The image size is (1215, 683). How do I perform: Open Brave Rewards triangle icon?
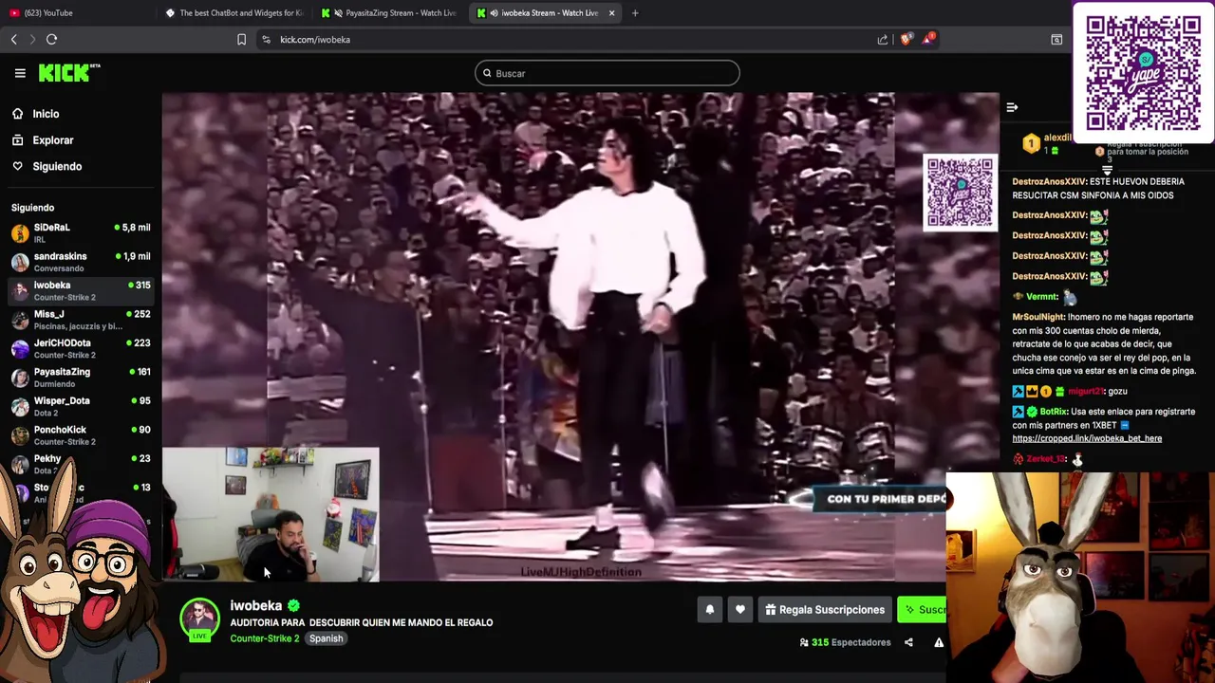pos(929,39)
